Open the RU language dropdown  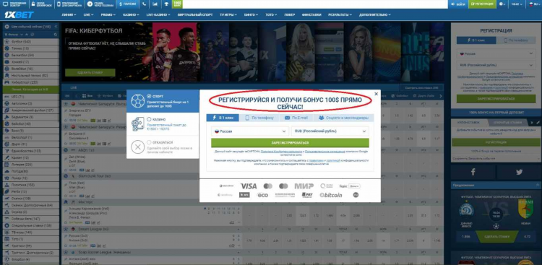pos(534,4)
